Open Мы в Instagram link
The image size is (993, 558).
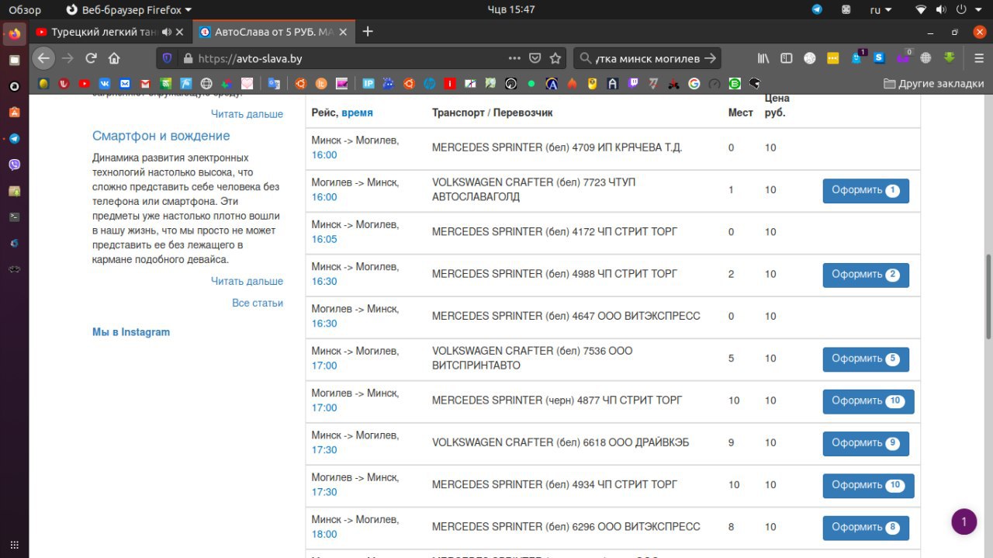click(x=131, y=332)
